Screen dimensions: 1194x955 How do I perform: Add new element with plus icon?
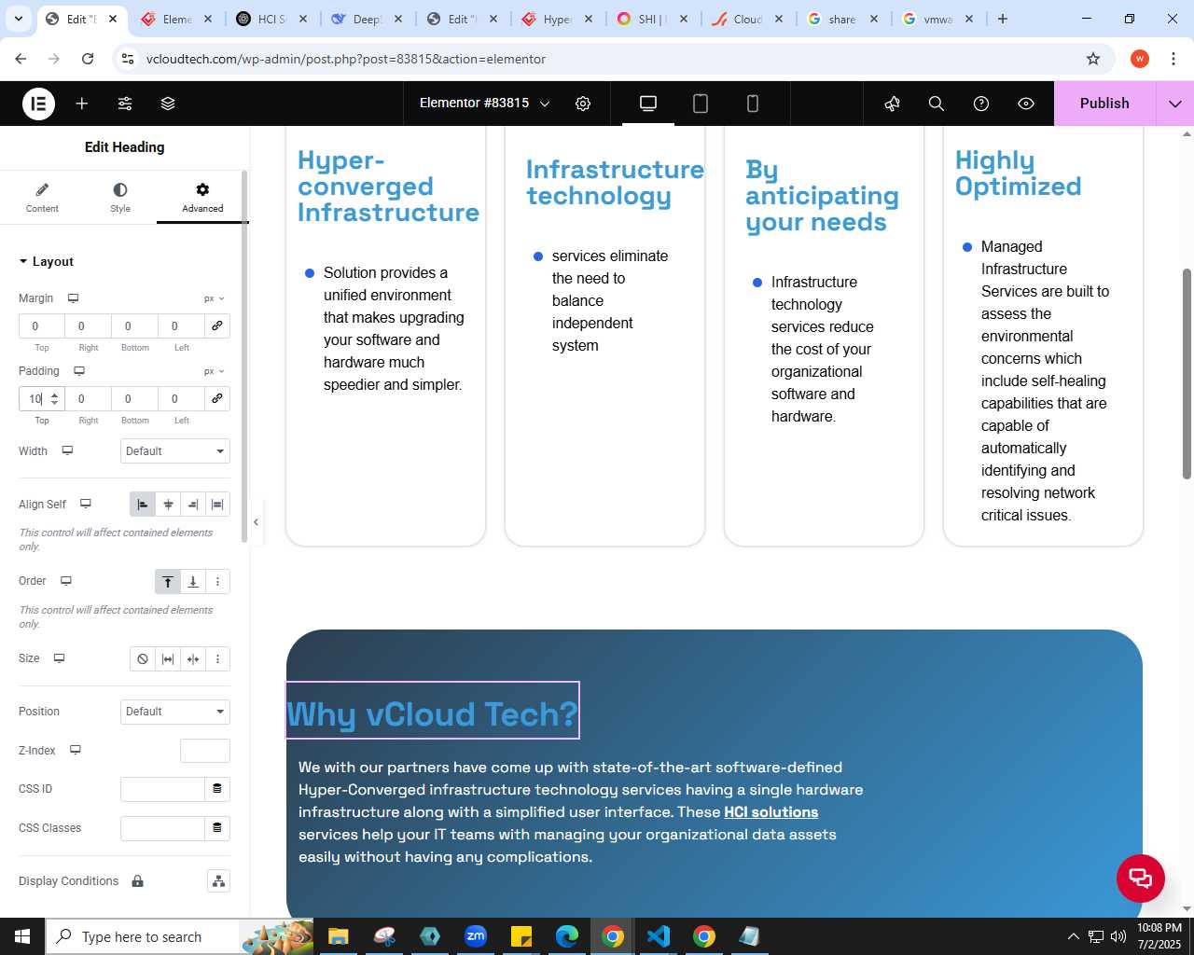click(82, 104)
